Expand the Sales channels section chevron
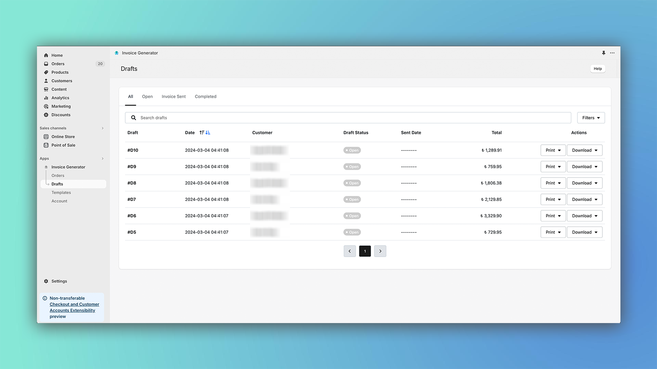The image size is (657, 369). point(103,128)
